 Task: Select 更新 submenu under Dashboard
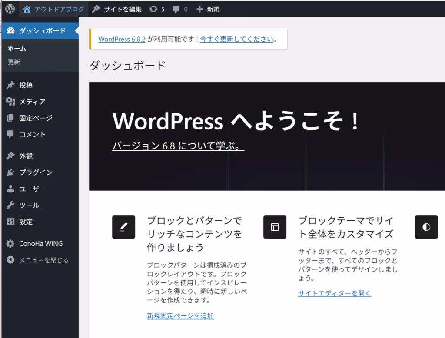click(14, 62)
